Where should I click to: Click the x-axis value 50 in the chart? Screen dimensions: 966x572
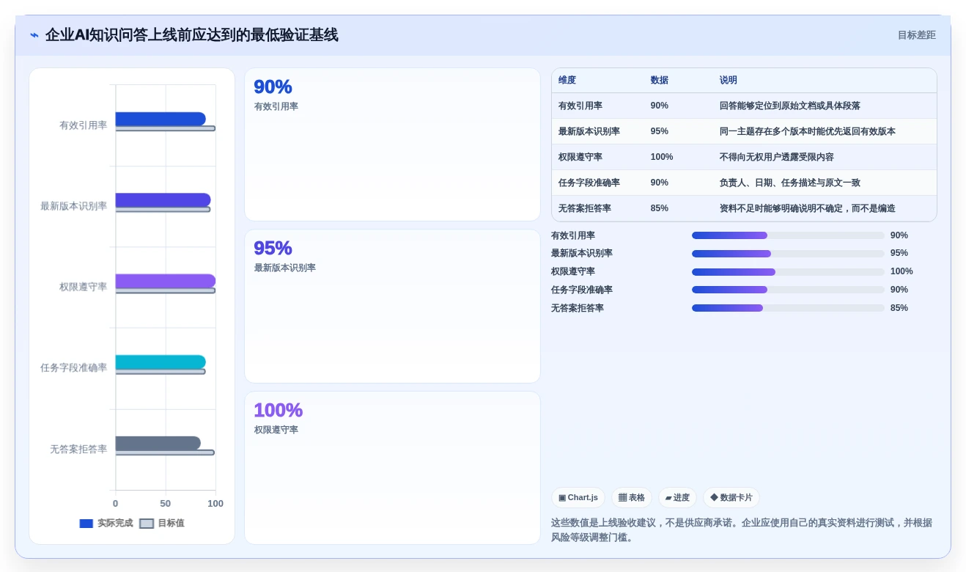(x=166, y=504)
